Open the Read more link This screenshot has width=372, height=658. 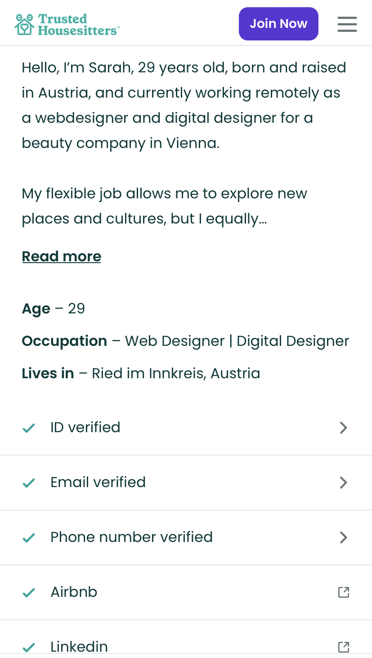point(62,256)
